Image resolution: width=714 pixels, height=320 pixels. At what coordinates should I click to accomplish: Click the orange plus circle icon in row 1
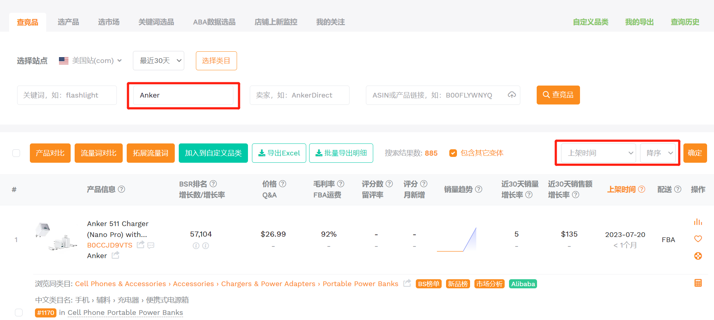(698, 256)
